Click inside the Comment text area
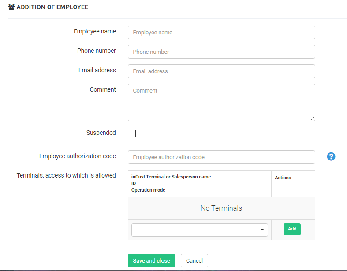The width and height of the screenshot is (347, 271). click(221, 102)
